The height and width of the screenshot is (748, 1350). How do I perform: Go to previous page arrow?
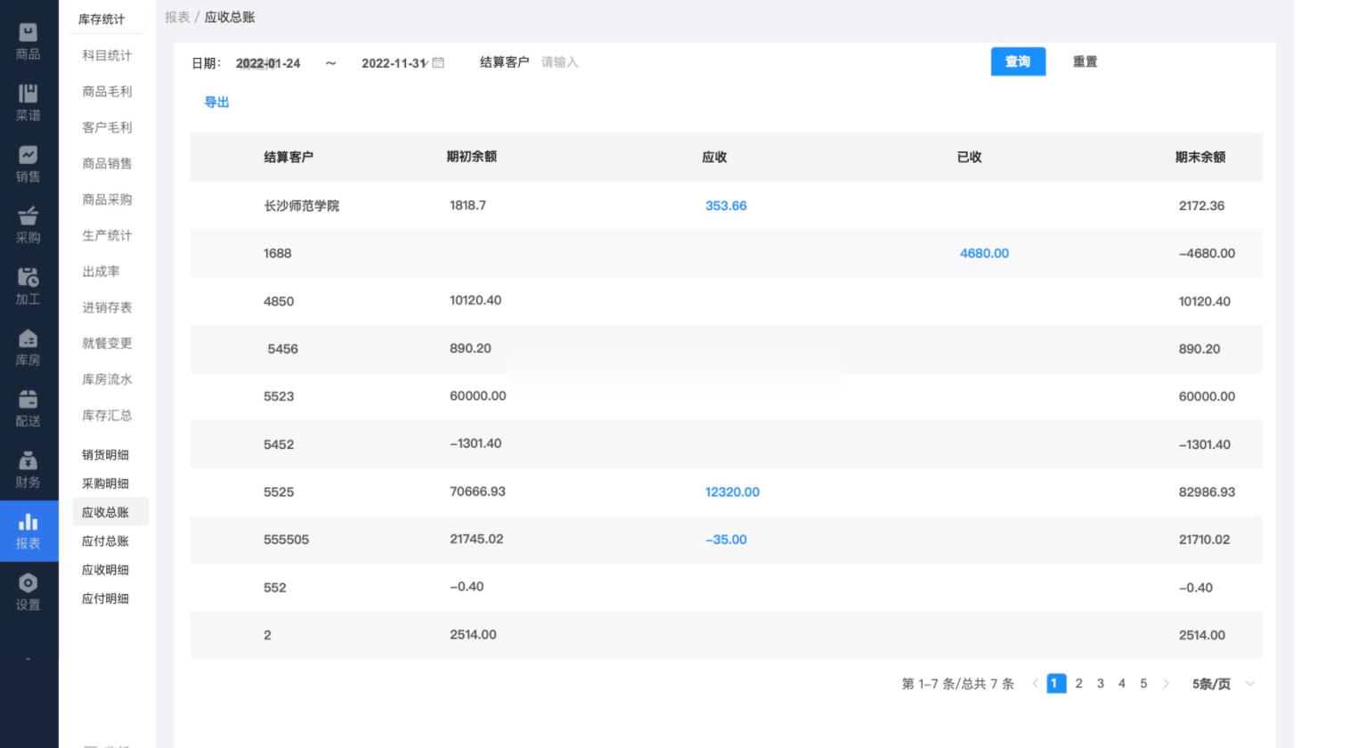[1035, 684]
